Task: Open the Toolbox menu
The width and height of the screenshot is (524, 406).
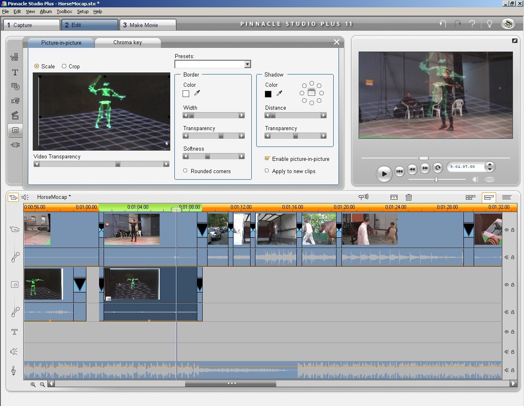Action: pyautogui.click(x=64, y=11)
